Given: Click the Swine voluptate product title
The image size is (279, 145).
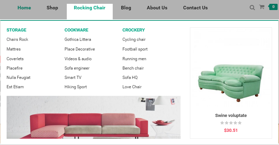Looking at the screenshot, I should tap(231, 116).
